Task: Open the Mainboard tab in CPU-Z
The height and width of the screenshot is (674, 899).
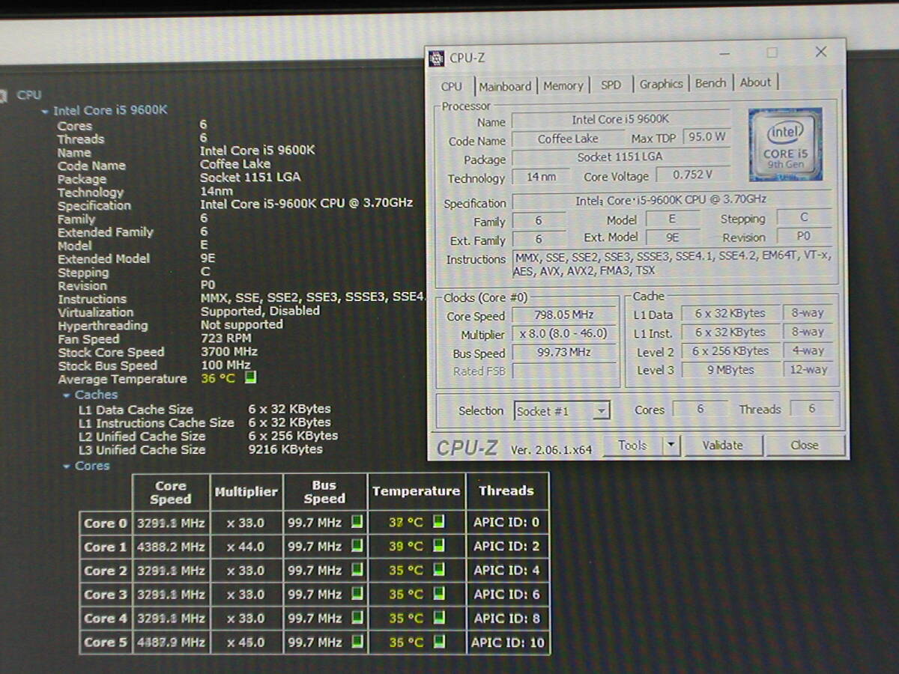Action: (x=505, y=86)
